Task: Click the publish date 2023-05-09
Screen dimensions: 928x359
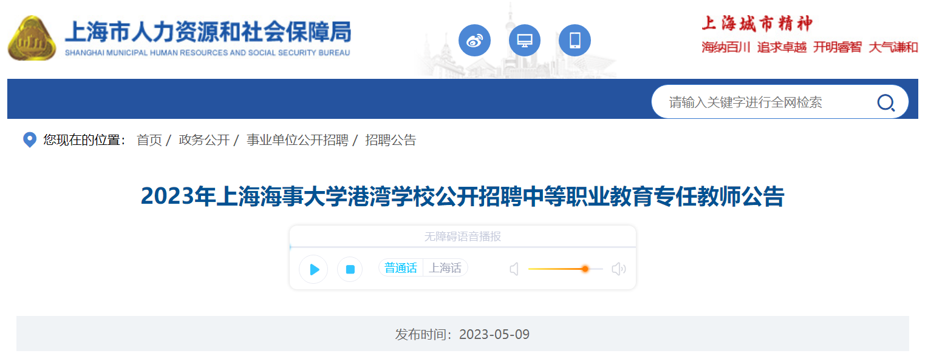Action: point(494,334)
